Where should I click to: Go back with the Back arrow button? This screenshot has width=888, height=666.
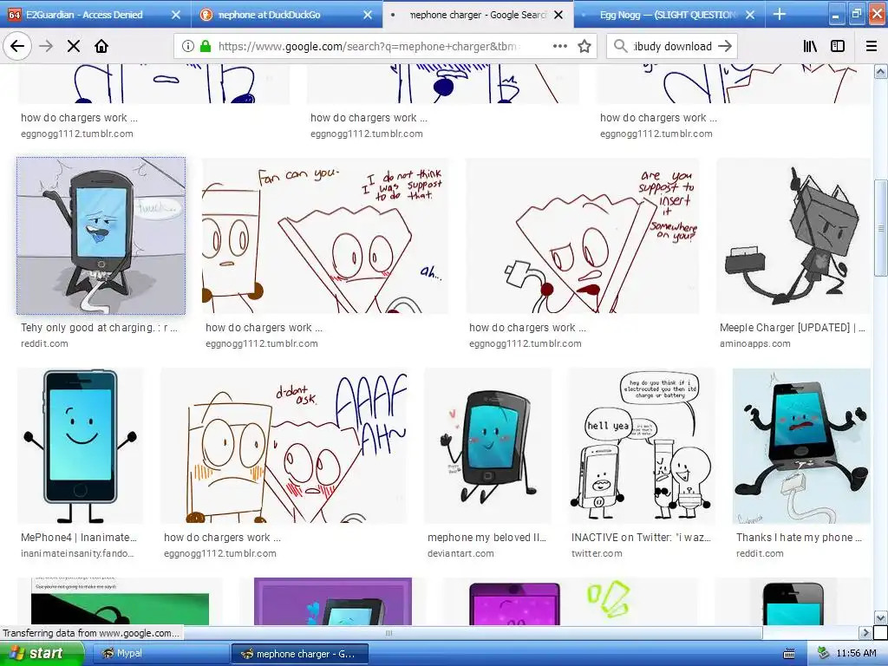(17, 46)
